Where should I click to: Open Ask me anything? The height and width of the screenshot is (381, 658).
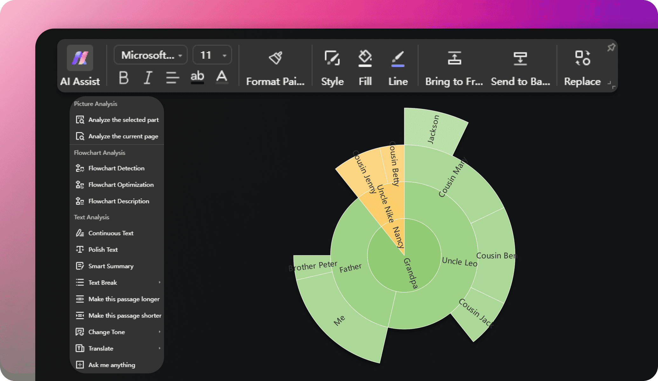click(117, 365)
